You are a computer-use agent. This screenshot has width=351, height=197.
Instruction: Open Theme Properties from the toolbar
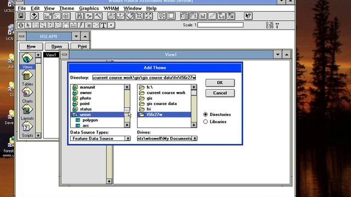point(48,16)
